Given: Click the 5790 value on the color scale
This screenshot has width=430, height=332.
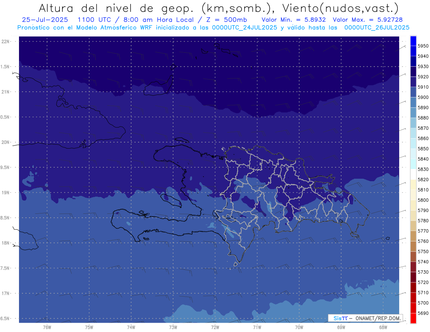Looking at the screenshot, I should pos(423,210).
